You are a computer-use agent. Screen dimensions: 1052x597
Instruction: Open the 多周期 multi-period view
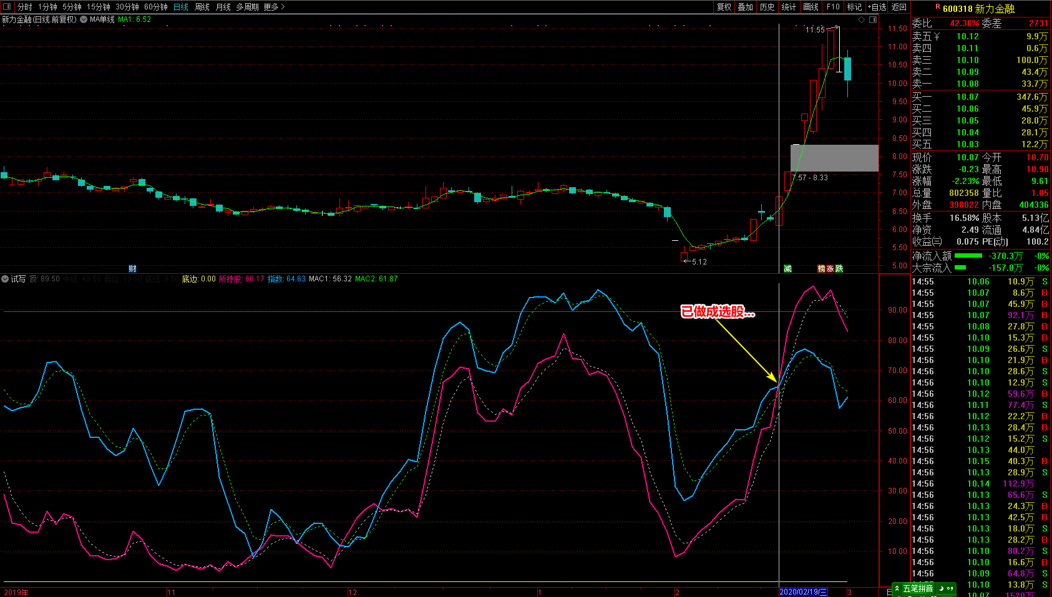(247, 7)
